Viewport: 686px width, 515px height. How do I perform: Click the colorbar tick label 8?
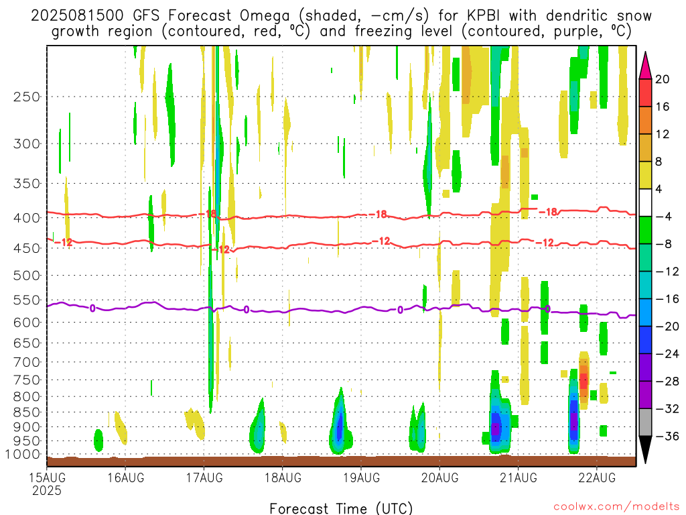coord(659,162)
